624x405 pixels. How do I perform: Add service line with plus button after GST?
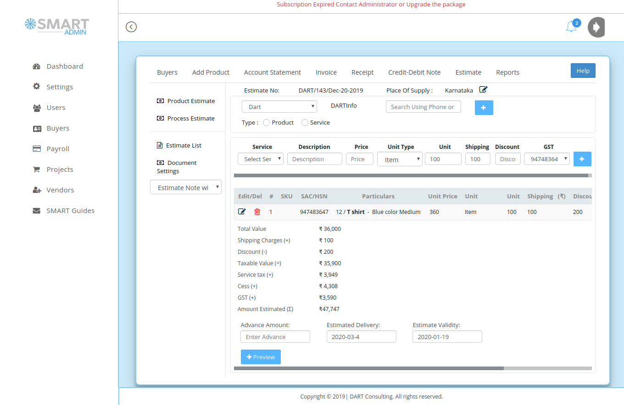pyautogui.click(x=582, y=159)
